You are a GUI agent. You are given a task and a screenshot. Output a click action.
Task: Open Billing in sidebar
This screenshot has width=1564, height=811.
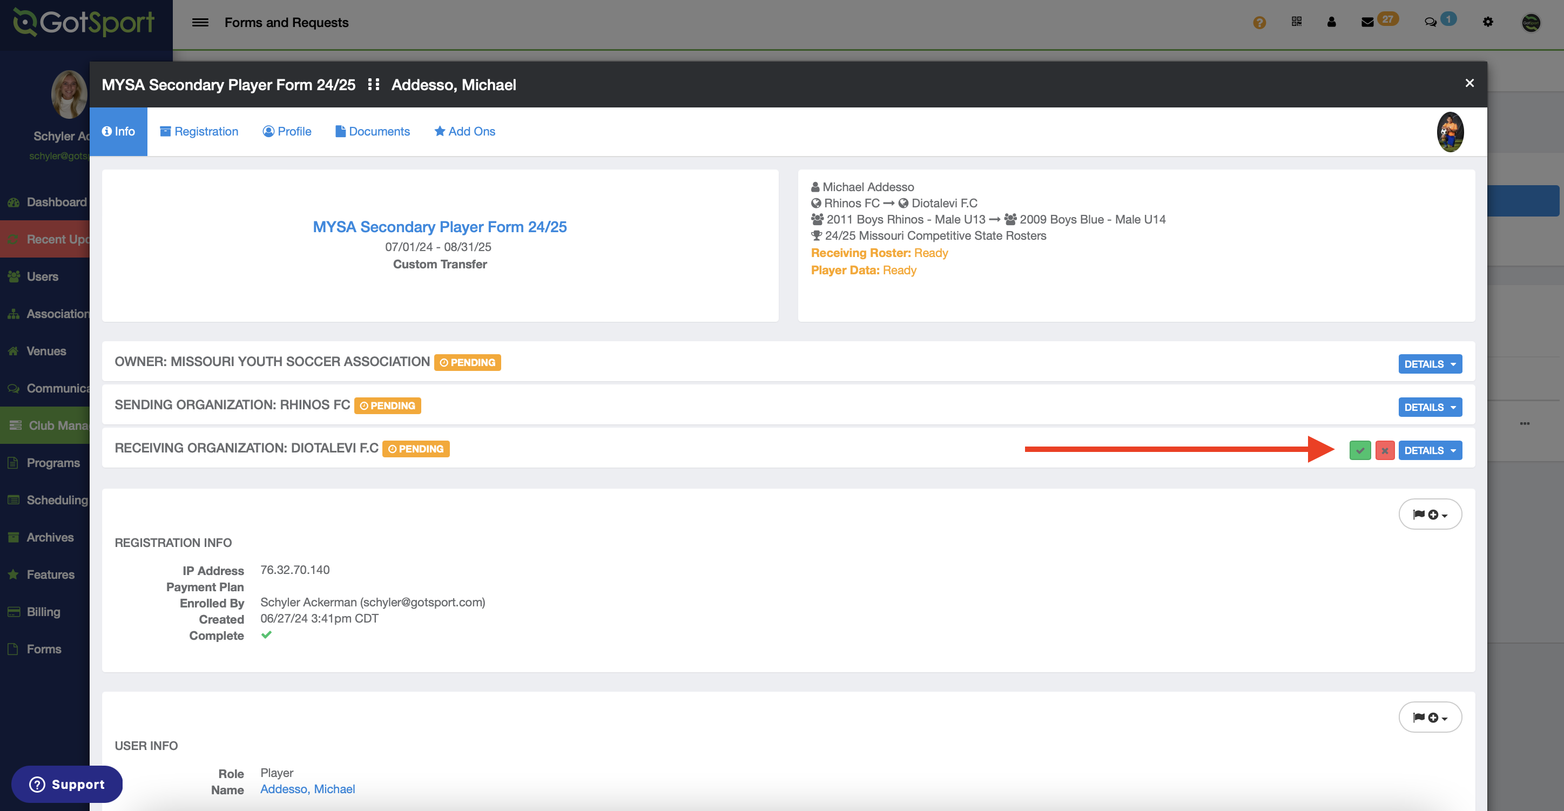(45, 612)
